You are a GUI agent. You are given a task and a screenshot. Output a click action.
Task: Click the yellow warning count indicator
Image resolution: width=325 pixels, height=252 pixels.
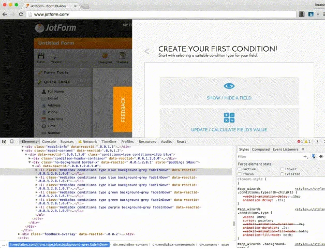coord(307,142)
